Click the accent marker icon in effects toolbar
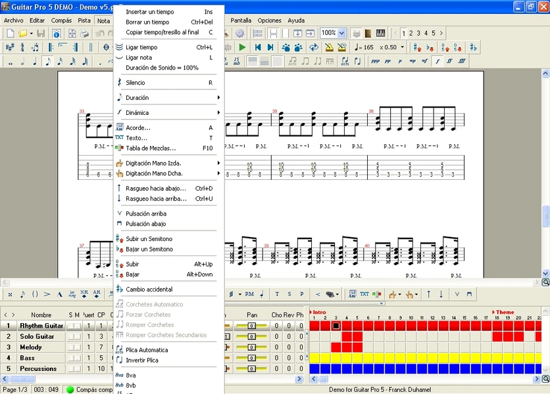 coord(47,294)
